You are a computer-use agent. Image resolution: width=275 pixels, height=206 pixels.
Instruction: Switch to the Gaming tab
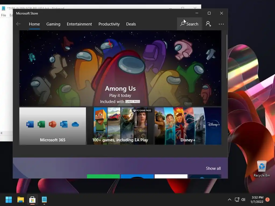coord(53,24)
